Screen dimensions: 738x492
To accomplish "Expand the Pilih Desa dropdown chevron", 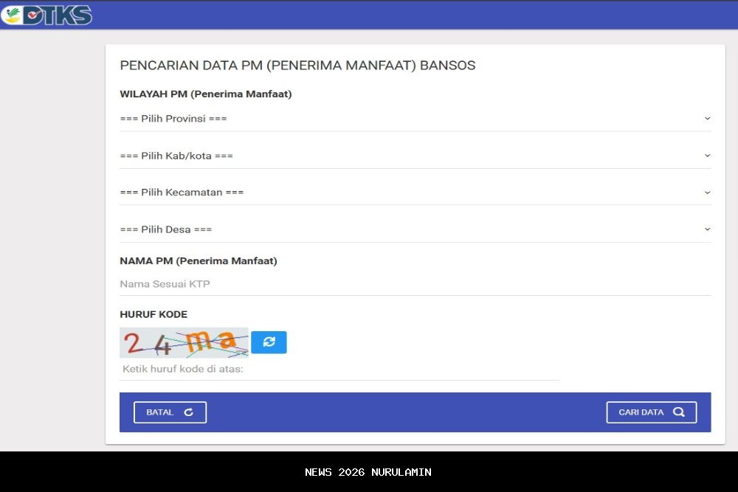I will tap(707, 229).
